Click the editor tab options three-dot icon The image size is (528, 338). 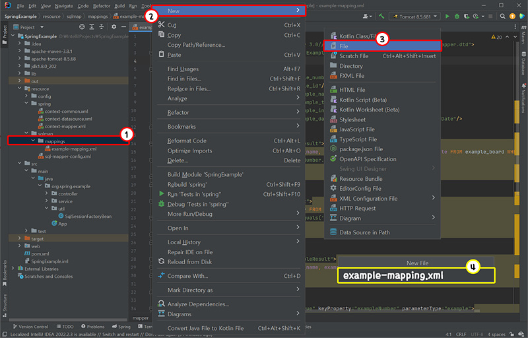(x=515, y=27)
